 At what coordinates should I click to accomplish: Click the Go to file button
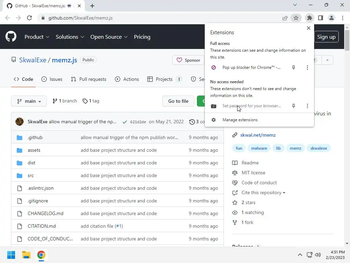(178, 101)
